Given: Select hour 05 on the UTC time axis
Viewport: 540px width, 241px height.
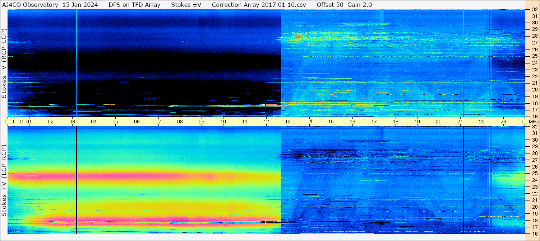Looking at the screenshot, I should pyautogui.click(x=115, y=122).
